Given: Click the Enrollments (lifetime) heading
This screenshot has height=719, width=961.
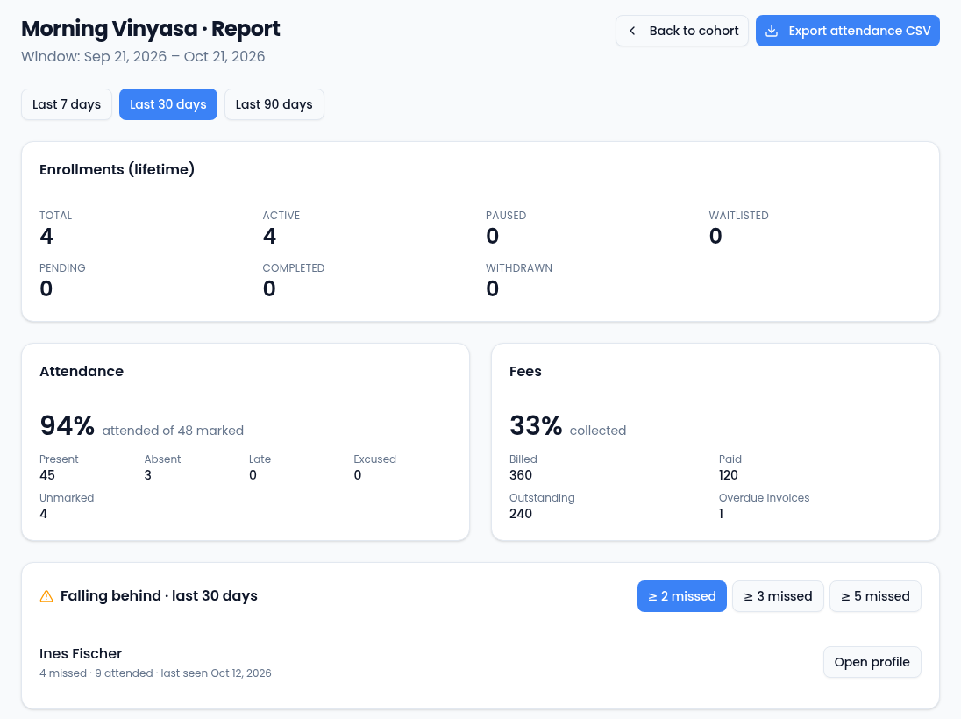Looking at the screenshot, I should coord(117,170).
